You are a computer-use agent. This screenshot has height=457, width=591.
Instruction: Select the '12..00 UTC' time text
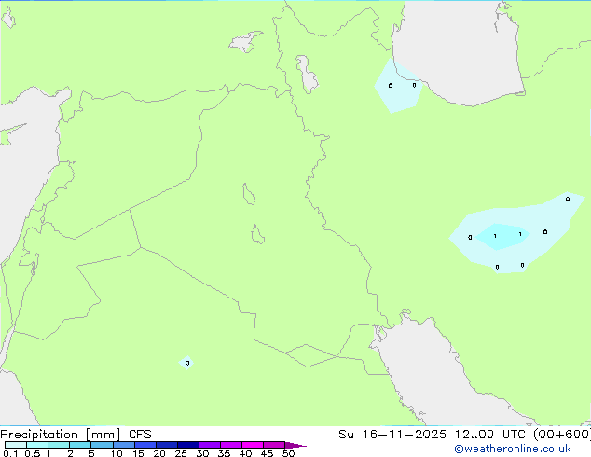(490, 435)
